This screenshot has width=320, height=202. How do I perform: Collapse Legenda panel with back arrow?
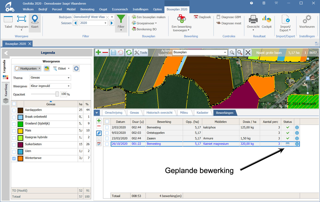6,53
